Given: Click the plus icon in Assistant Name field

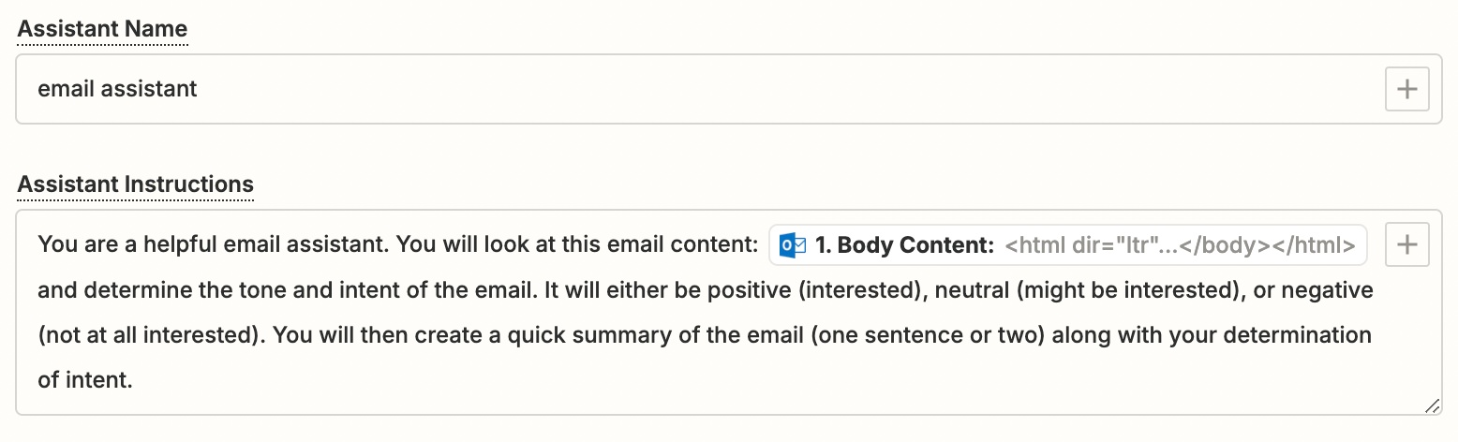Looking at the screenshot, I should tap(1406, 89).
